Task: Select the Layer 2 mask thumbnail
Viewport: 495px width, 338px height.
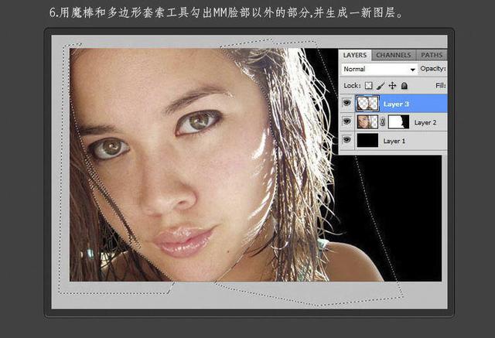Action: pos(398,121)
